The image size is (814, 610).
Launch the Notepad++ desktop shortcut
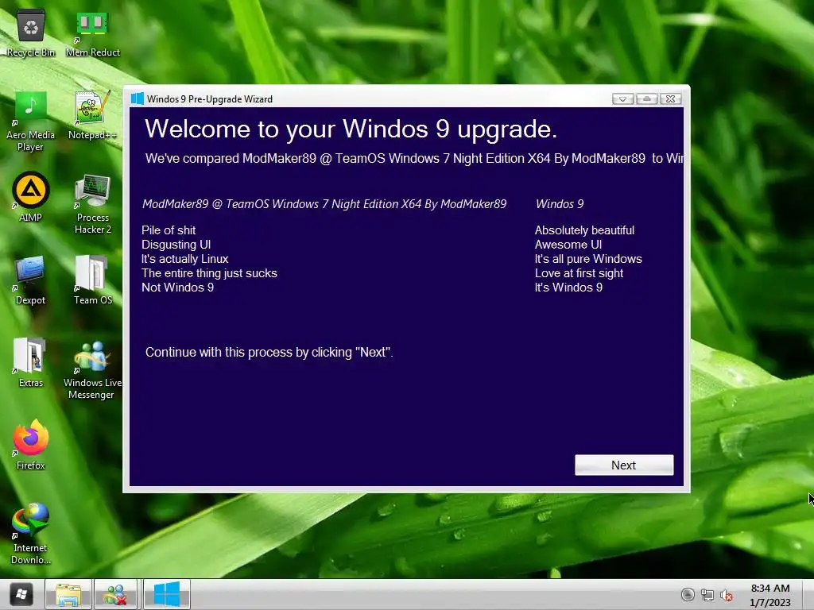coord(92,115)
